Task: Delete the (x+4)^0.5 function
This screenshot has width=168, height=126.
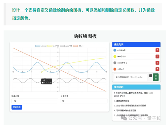Action: pyautogui.click(x=157, y=57)
